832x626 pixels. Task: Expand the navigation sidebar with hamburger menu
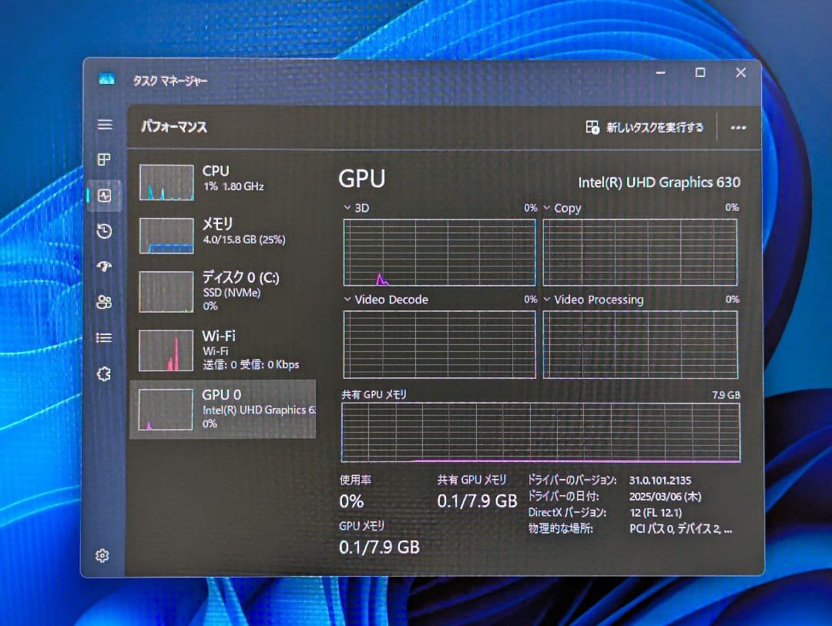click(104, 124)
